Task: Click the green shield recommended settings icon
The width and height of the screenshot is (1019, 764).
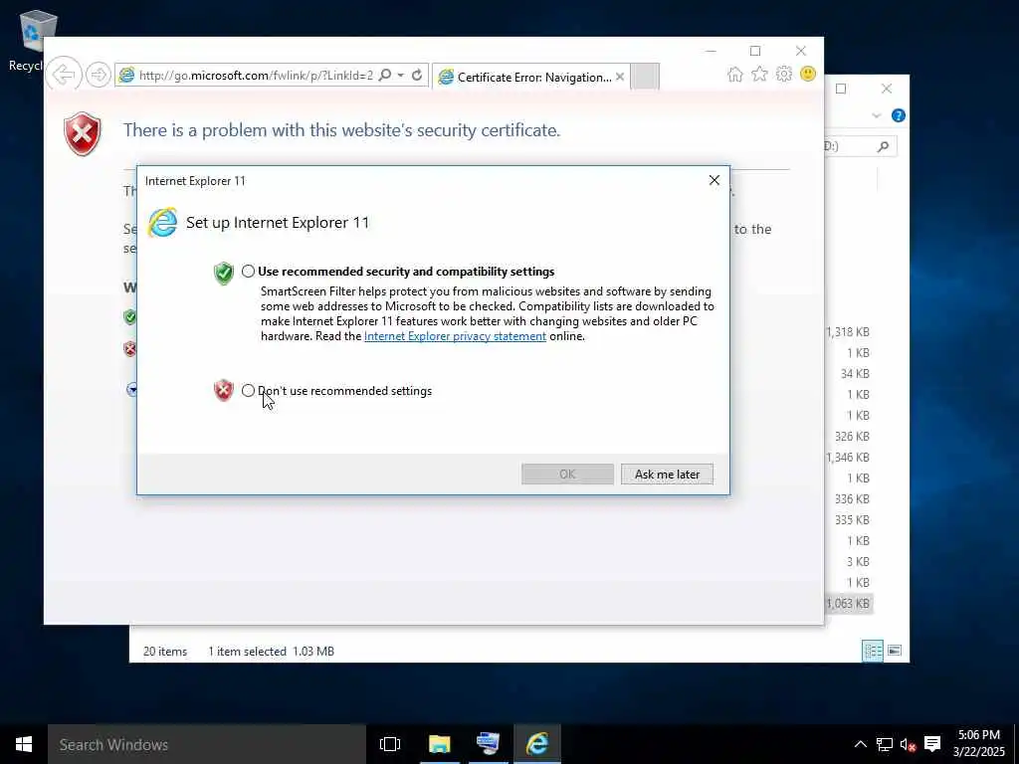Action: point(224,273)
